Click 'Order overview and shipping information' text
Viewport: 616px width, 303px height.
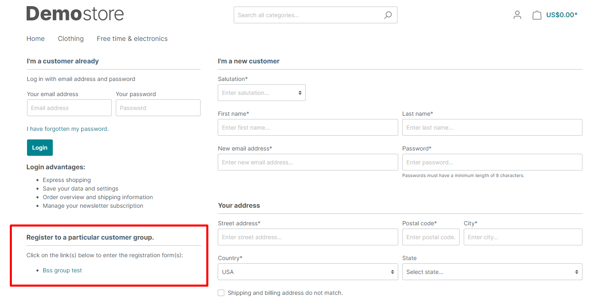click(98, 197)
